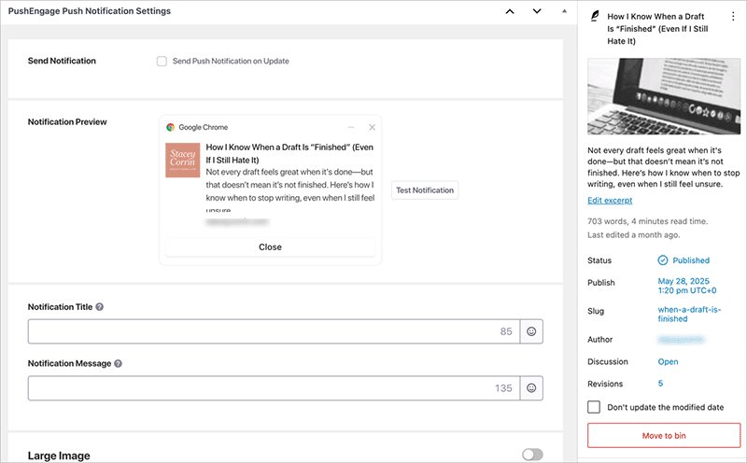Close the Chrome notification preview X
The image size is (747, 463).
click(372, 127)
